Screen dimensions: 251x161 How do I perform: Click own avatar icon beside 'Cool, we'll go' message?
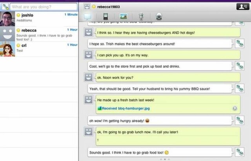(x=240, y=66)
